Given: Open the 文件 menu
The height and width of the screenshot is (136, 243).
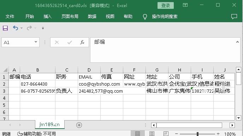Looking at the screenshot, I should (x=10, y=16).
